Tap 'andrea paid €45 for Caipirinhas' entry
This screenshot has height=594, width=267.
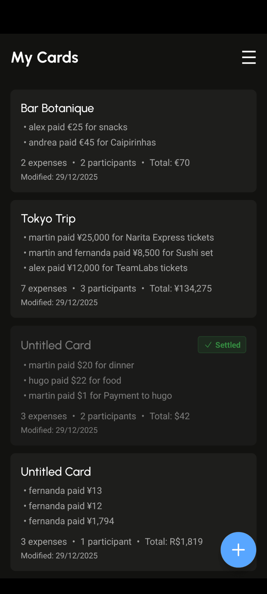pyautogui.click(x=92, y=143)
